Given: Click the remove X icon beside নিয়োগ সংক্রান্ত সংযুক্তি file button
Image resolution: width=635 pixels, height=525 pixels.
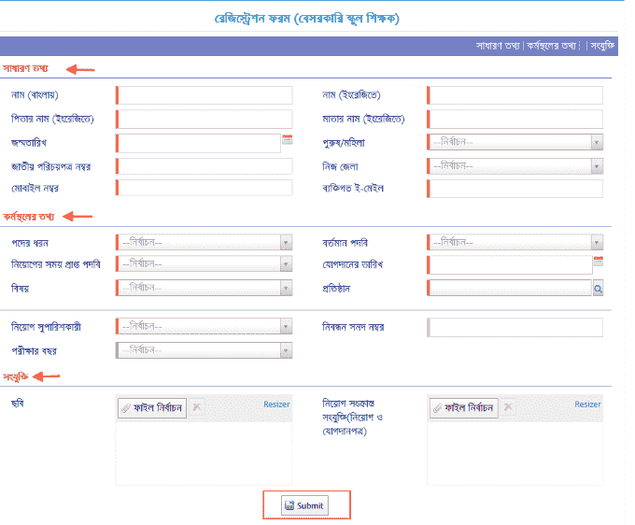Looking at the screenshot, I should coord(508,407).
